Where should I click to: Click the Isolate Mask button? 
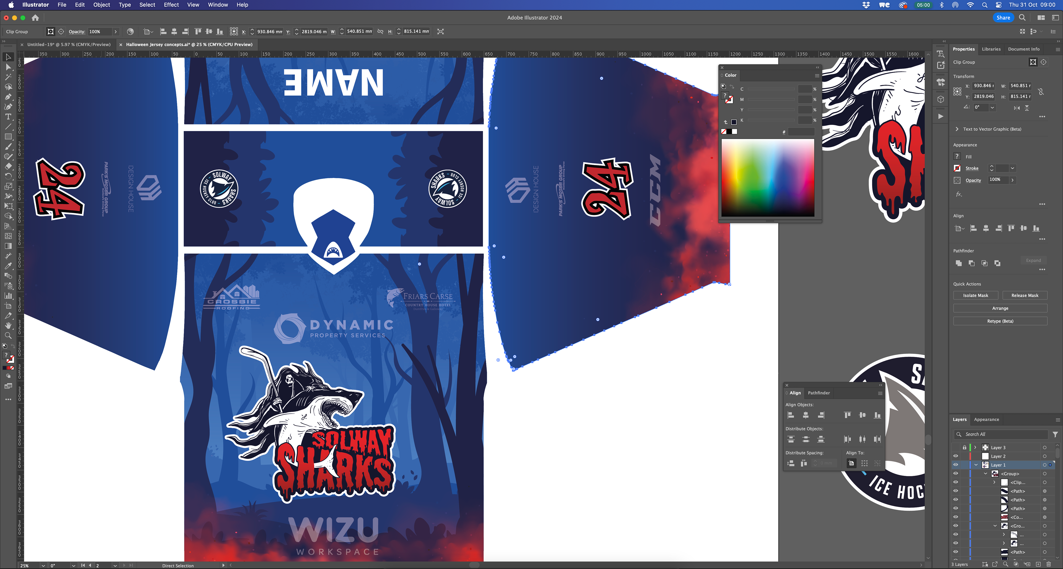coord(976,295)
